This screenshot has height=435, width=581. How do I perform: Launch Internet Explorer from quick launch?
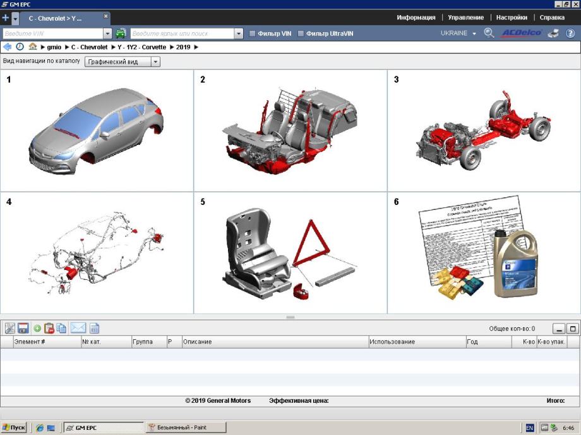40,428
